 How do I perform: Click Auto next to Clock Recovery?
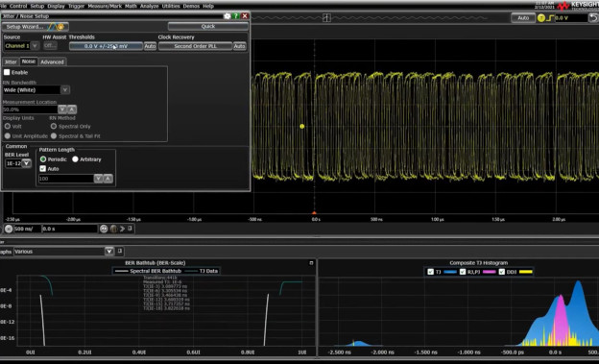(240, 46)
